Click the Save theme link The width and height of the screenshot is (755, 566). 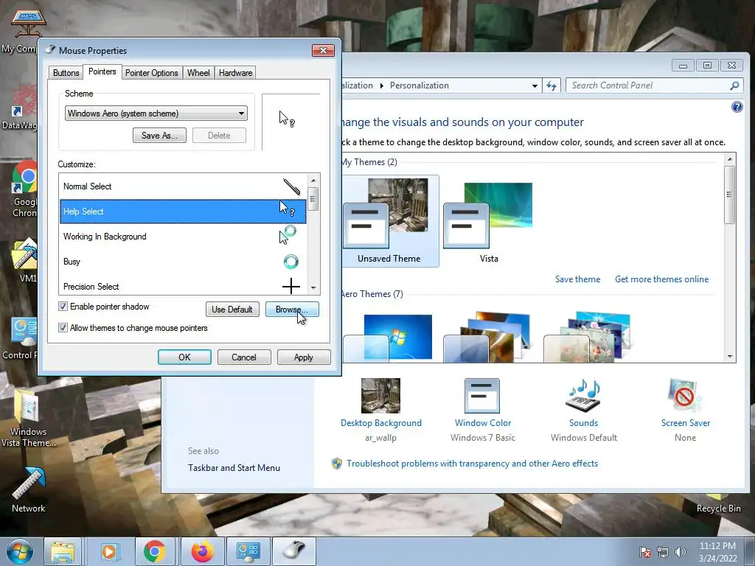pos(577,279)
